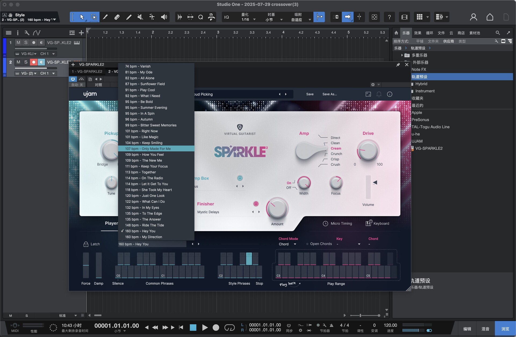
Task: Start playback with play button
Action: [205, 327]
